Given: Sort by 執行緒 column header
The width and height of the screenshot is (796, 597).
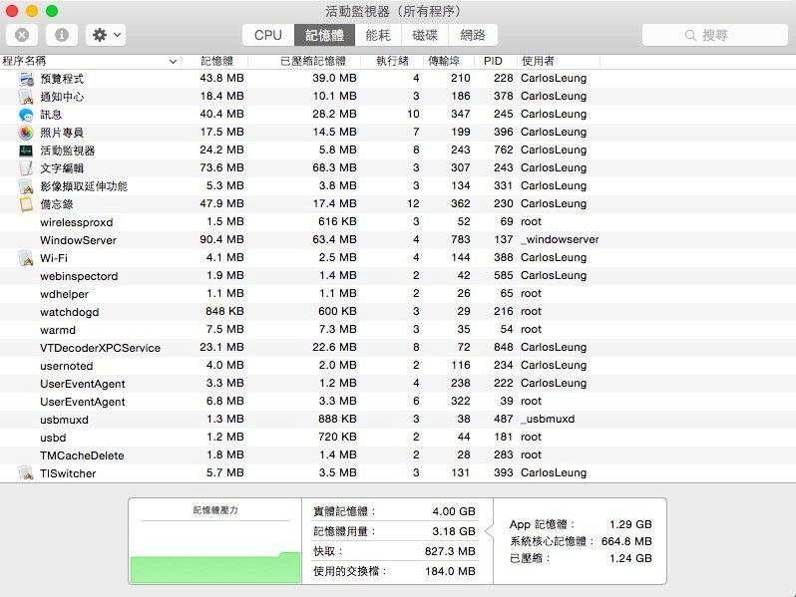Looking at the screenshot, I should [x=392, y=62].
